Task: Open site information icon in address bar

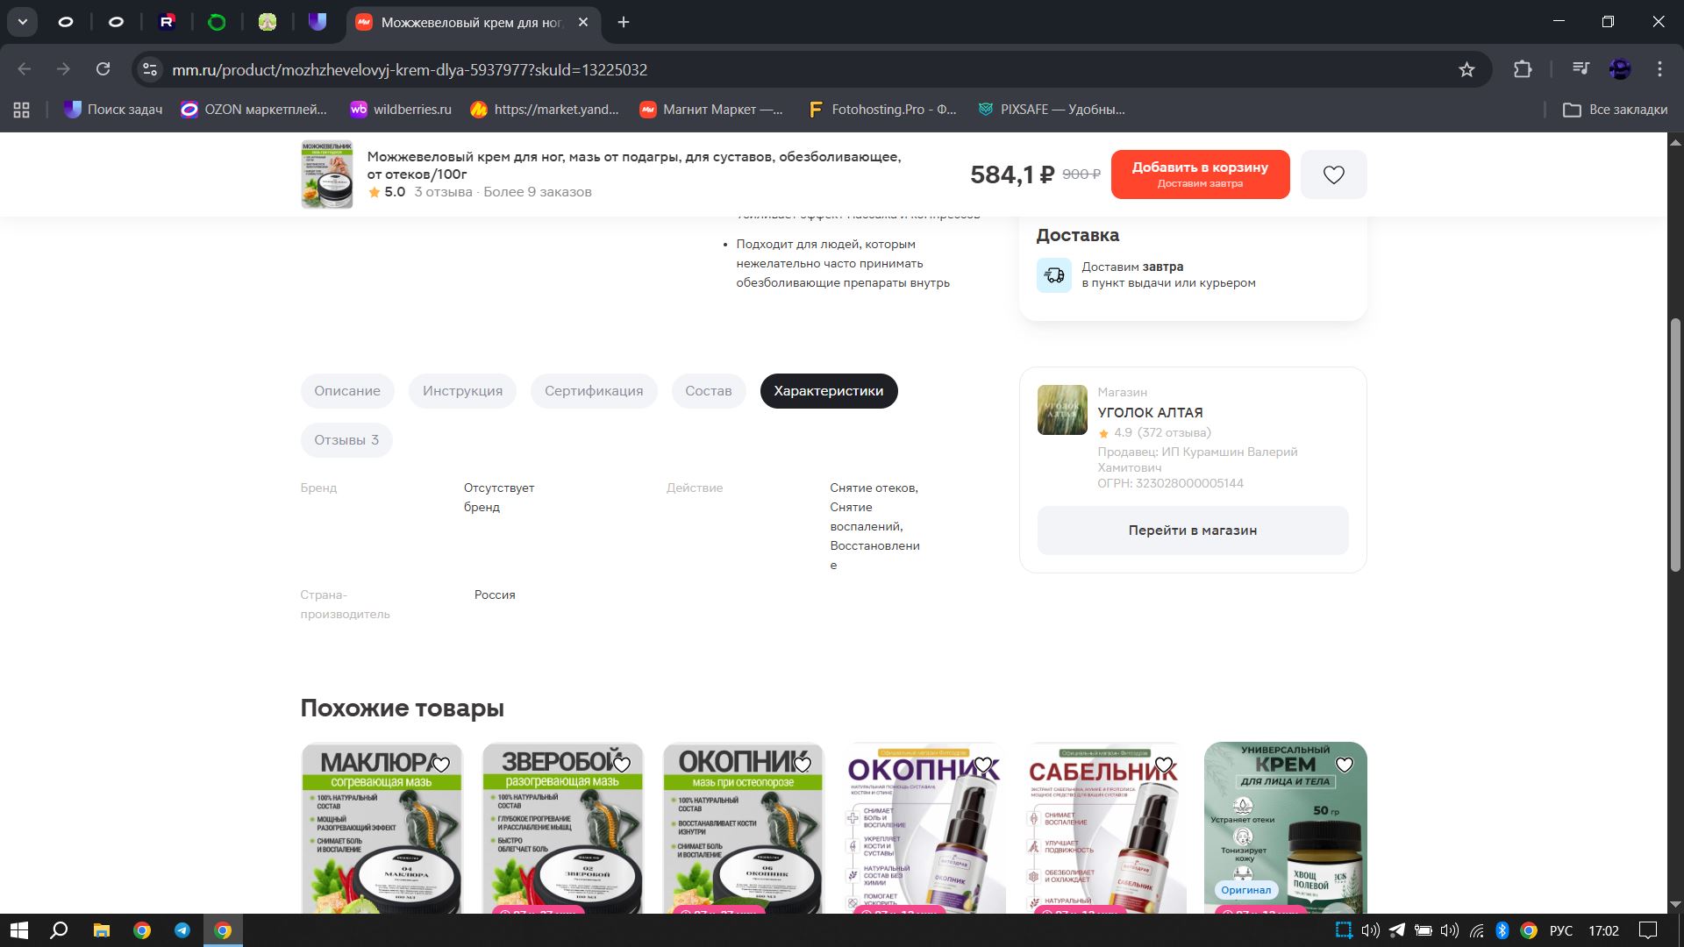Action: click(x=150, y=69)
